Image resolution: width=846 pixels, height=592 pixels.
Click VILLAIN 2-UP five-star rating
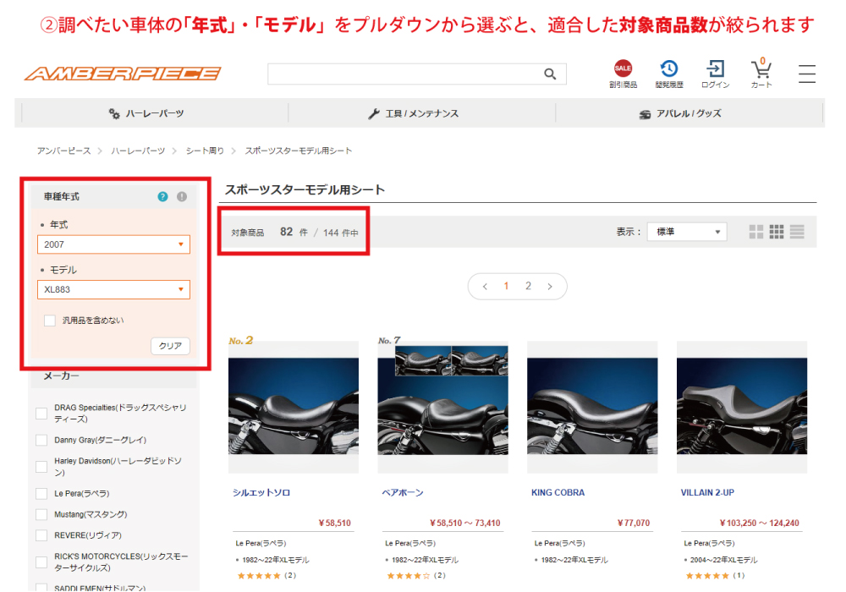707,576
